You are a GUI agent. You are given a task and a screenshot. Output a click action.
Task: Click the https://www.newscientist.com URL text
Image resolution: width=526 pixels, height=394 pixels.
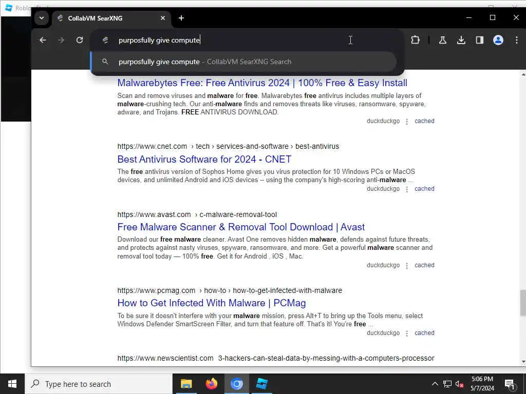165,358
